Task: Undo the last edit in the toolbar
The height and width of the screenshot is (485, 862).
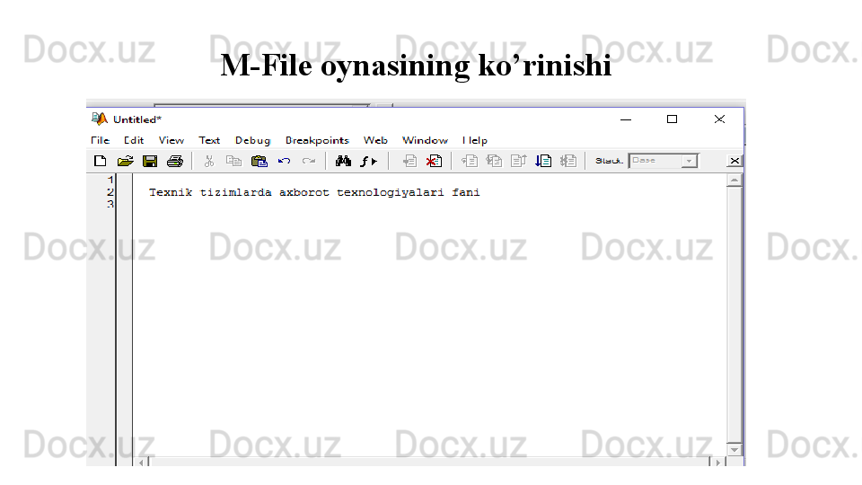Action: pyautogui.click(x=285, y=161)
